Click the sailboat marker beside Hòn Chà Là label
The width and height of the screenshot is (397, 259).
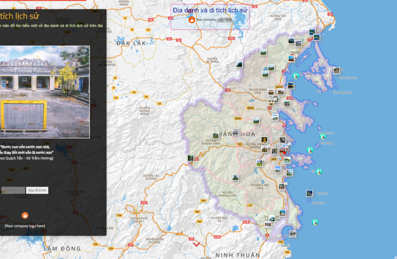point(322,137)
